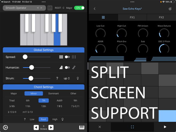Adjust the Spread slider
This screenshot has height=132, width=176.
pyautogui.click(x=37, y=57)
